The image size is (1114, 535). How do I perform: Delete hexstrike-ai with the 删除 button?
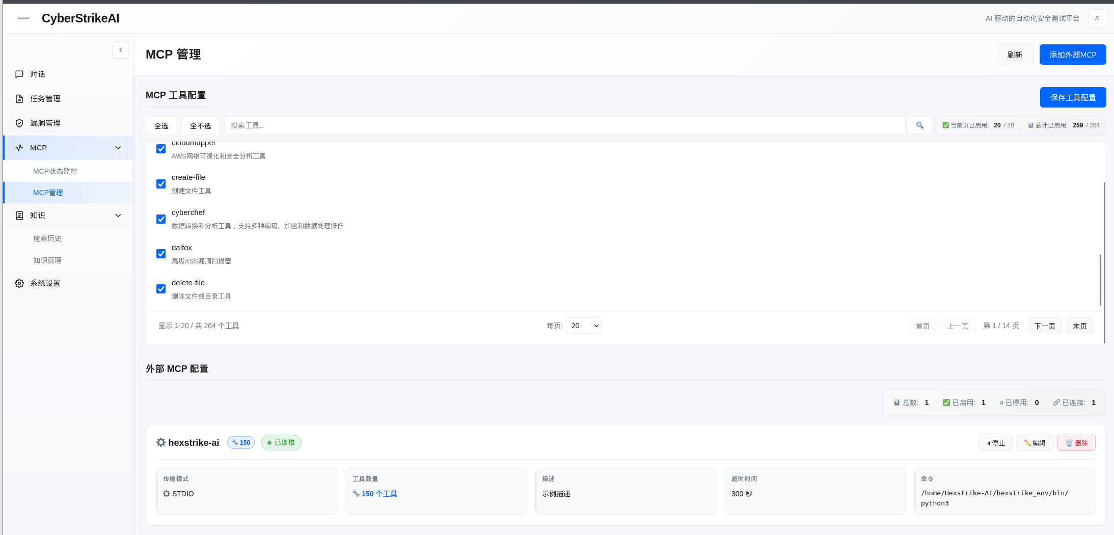click(1076, 443)
